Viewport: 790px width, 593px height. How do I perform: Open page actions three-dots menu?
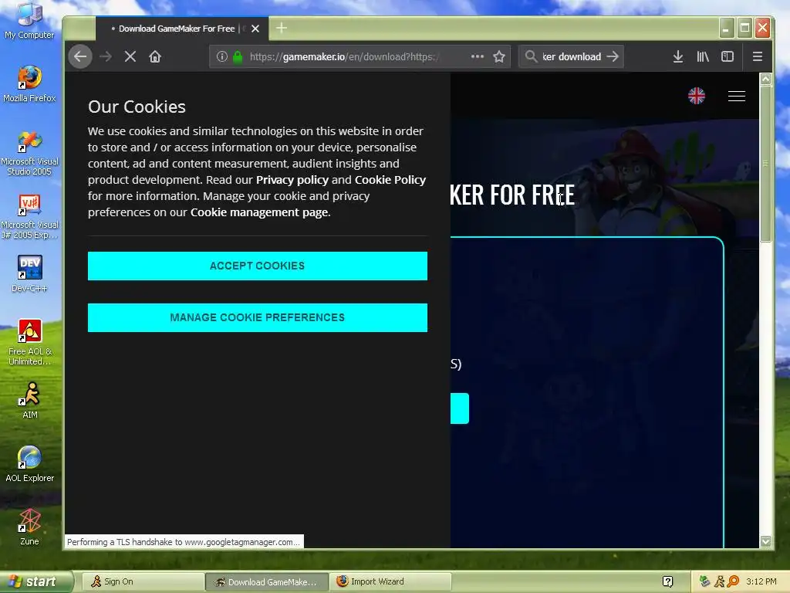[x=477, y=56]
